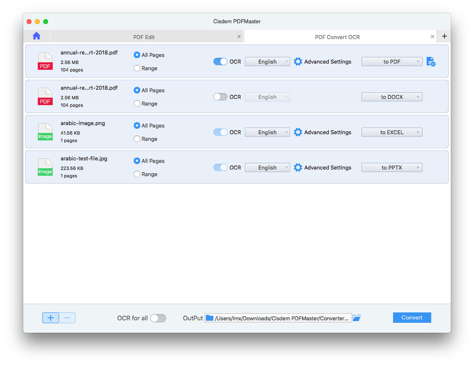
Task: Click Image file icon of arabic-image.png
Action: [45, 132]
